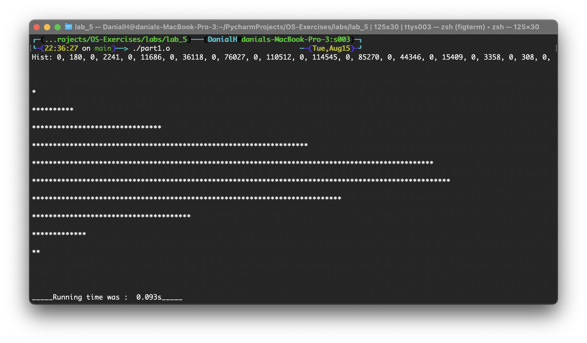Click the ./part1.o command text
587x343 pixels.
(151, 48)
